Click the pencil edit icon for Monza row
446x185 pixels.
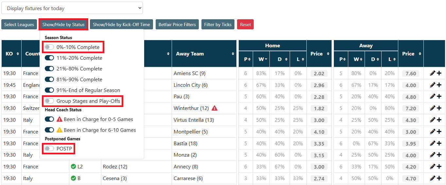tap(433, 155)
